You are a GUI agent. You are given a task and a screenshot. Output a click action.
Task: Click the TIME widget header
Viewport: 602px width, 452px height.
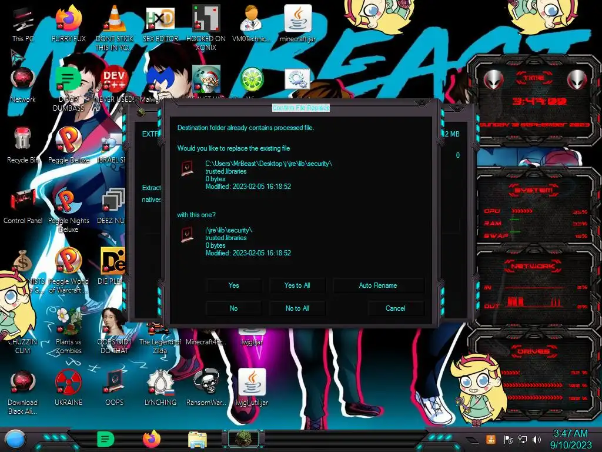point(534,78)
